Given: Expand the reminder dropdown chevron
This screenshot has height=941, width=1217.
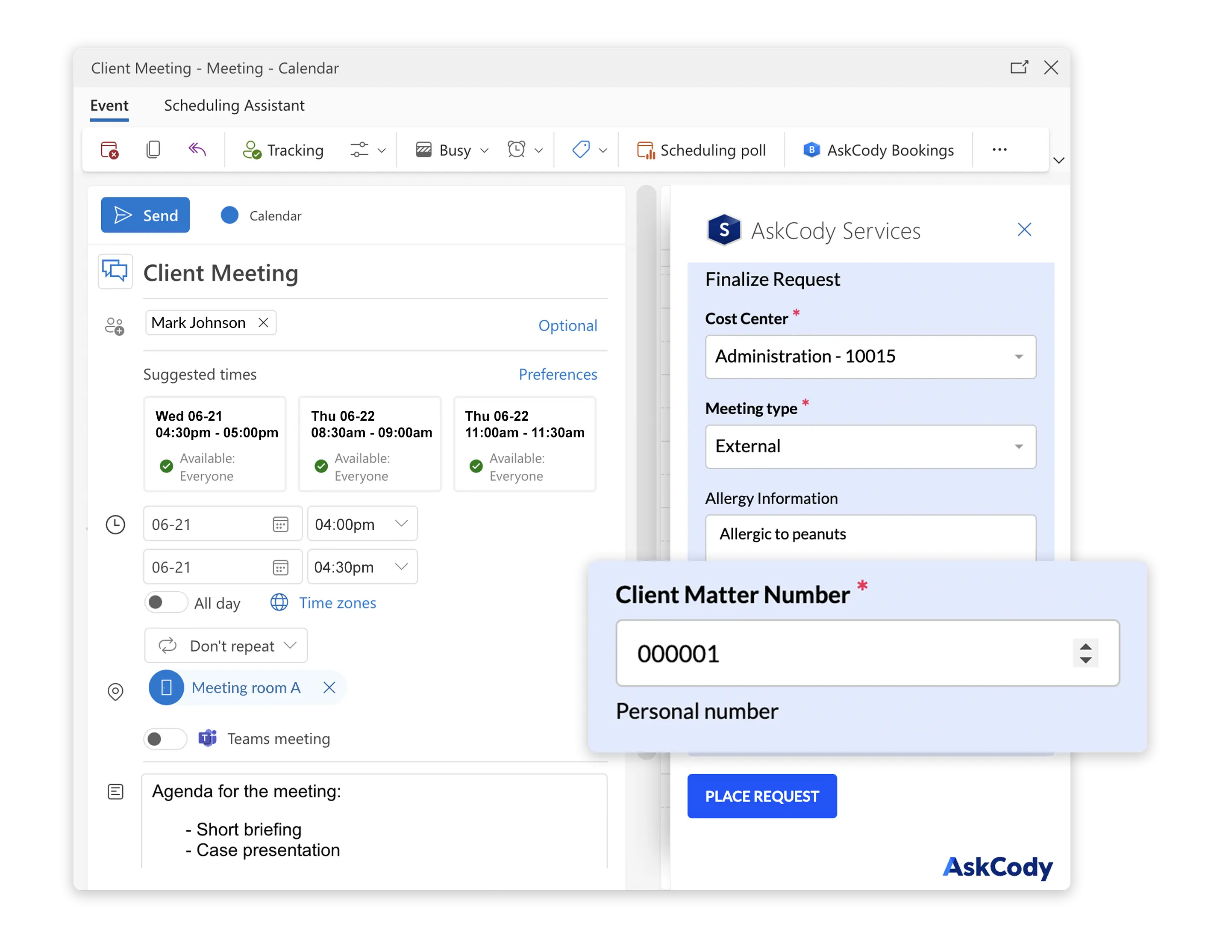Looking at the screenshot, I should point(539,150).
